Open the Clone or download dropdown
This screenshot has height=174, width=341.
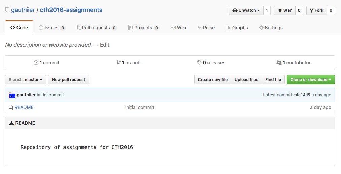pyautogui.click(x=310, y=80)
